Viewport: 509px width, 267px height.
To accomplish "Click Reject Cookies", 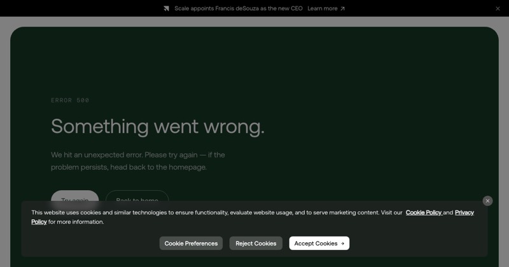I will click(x=256, y=243).
